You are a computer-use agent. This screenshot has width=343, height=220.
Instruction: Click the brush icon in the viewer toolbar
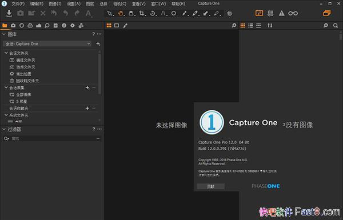[125, 26]
